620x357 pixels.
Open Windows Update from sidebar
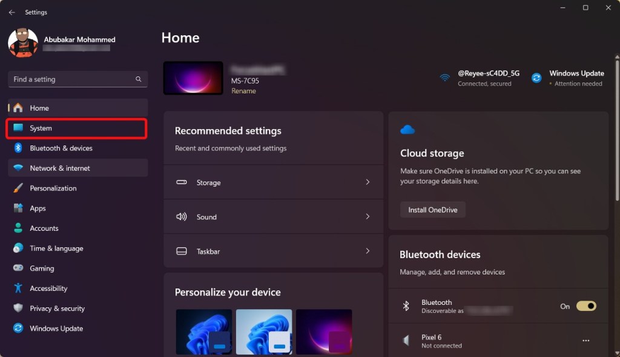click(78, 328)
